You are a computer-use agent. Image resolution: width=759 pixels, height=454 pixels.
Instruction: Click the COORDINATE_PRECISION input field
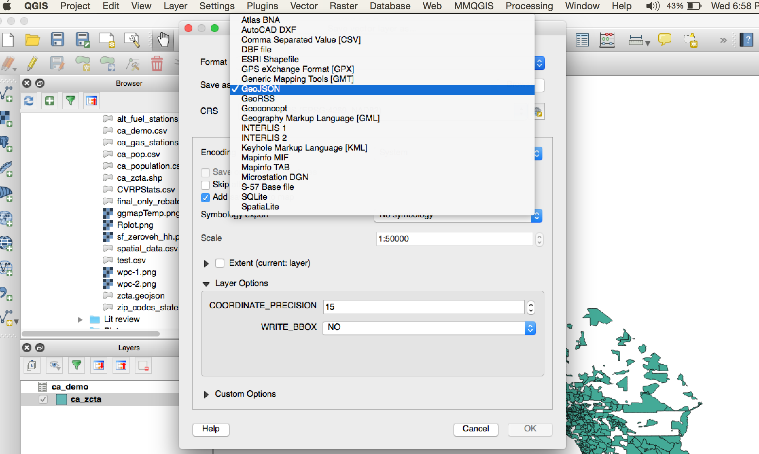tap(424, 307)
